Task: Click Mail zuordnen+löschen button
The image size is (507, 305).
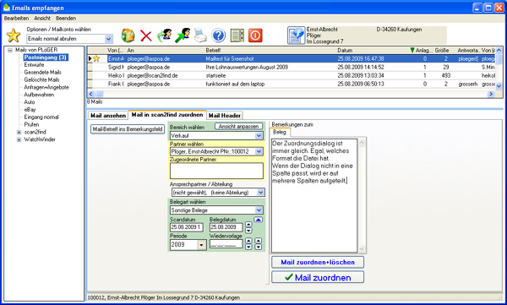Action: point(318,262)
